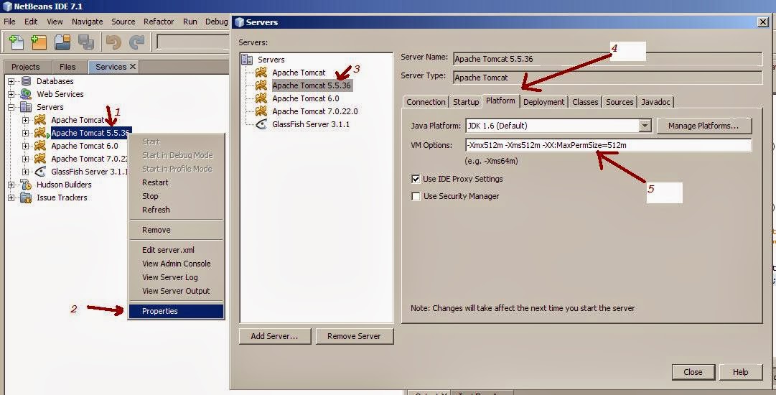Click the Redo toolbar icon

tap(136, 42)
